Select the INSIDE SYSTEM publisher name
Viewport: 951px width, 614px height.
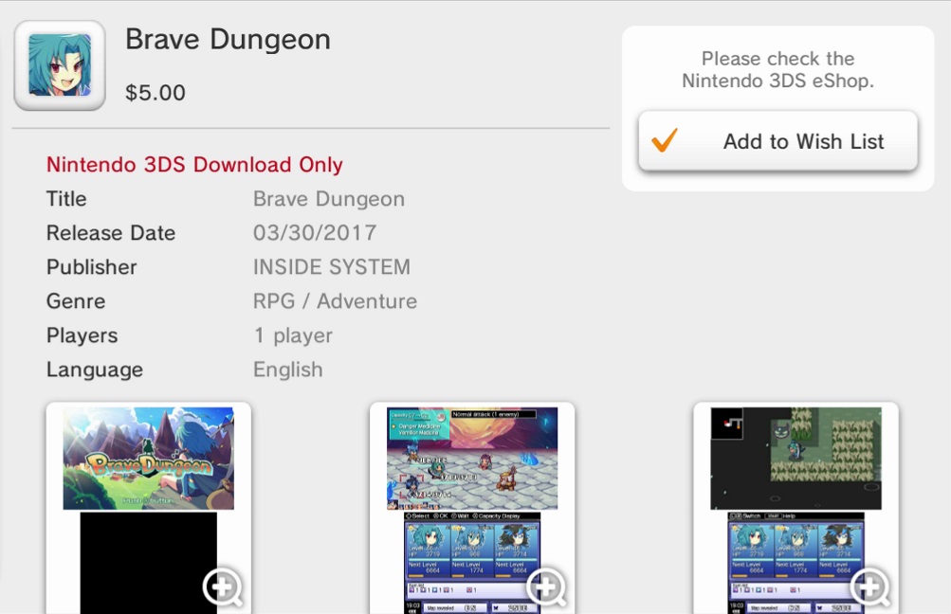(x=331, y=267)
